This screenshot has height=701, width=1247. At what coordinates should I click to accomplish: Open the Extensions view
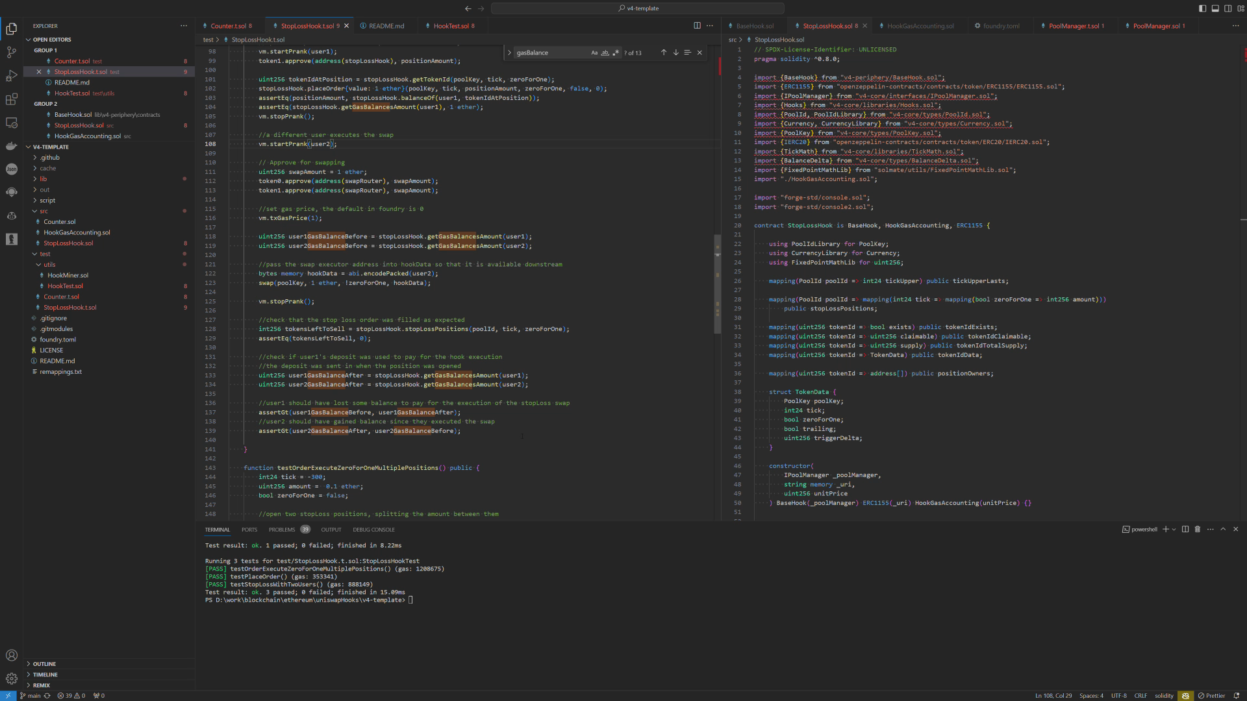pyautogui.click(x=11, y=99)
